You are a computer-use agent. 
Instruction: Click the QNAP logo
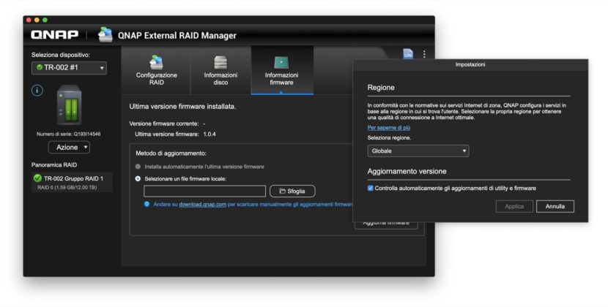click(54, 35)
